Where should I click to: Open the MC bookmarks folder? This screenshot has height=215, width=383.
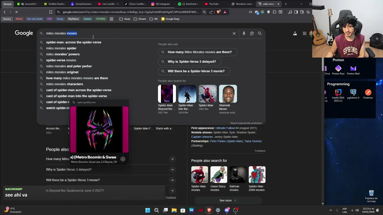(x=154, y=19)
